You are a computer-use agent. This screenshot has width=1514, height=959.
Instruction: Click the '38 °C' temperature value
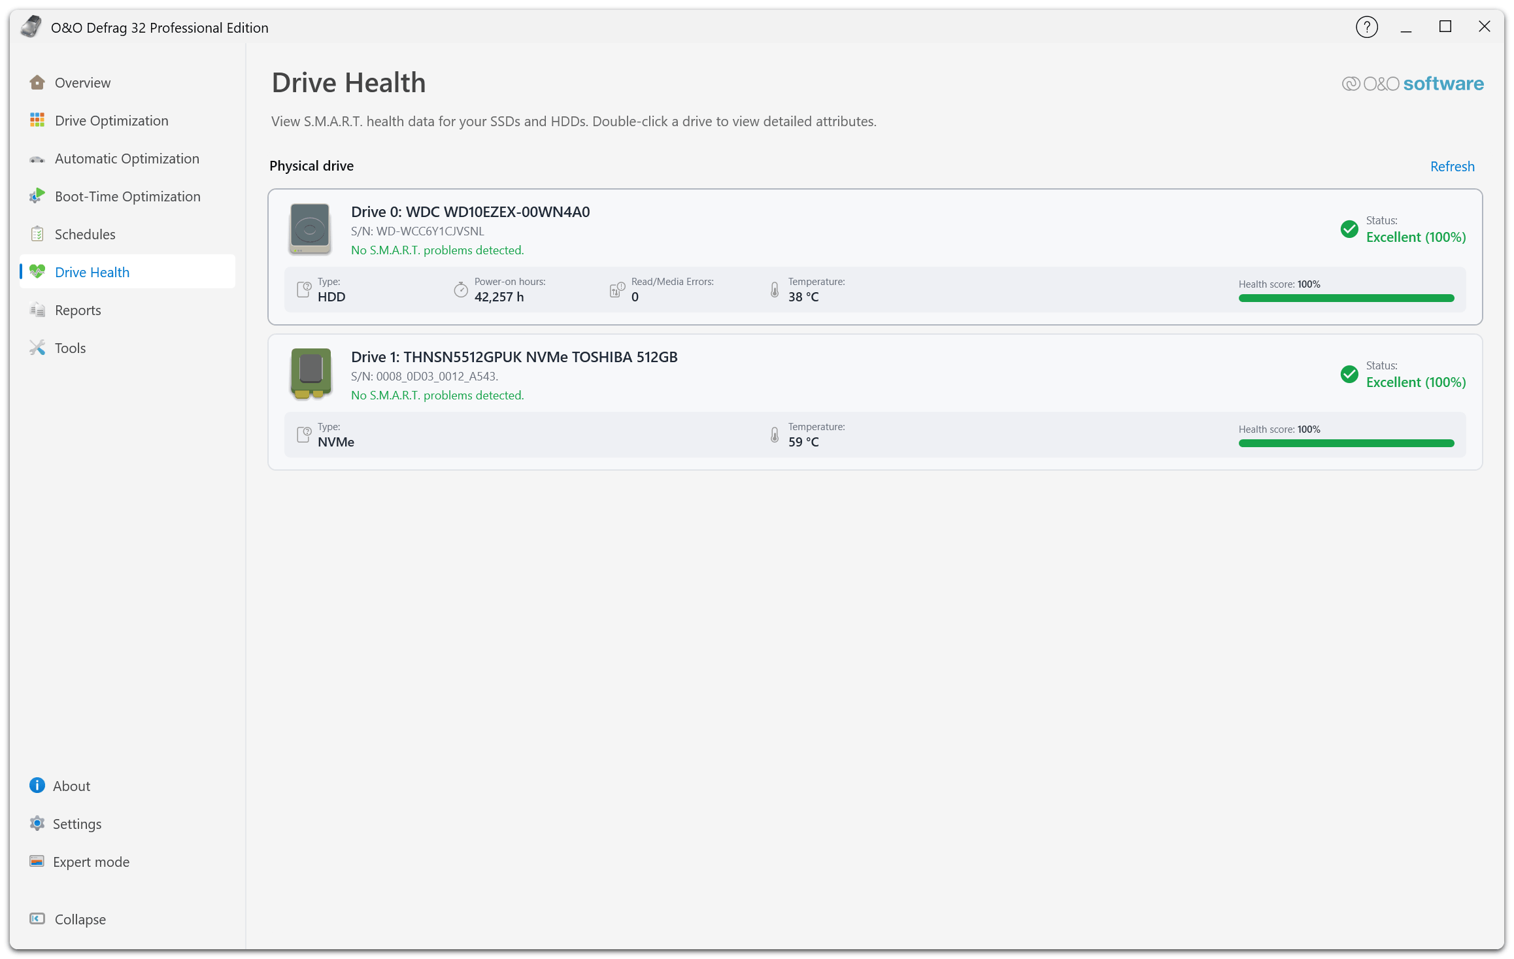coord(803,297)
